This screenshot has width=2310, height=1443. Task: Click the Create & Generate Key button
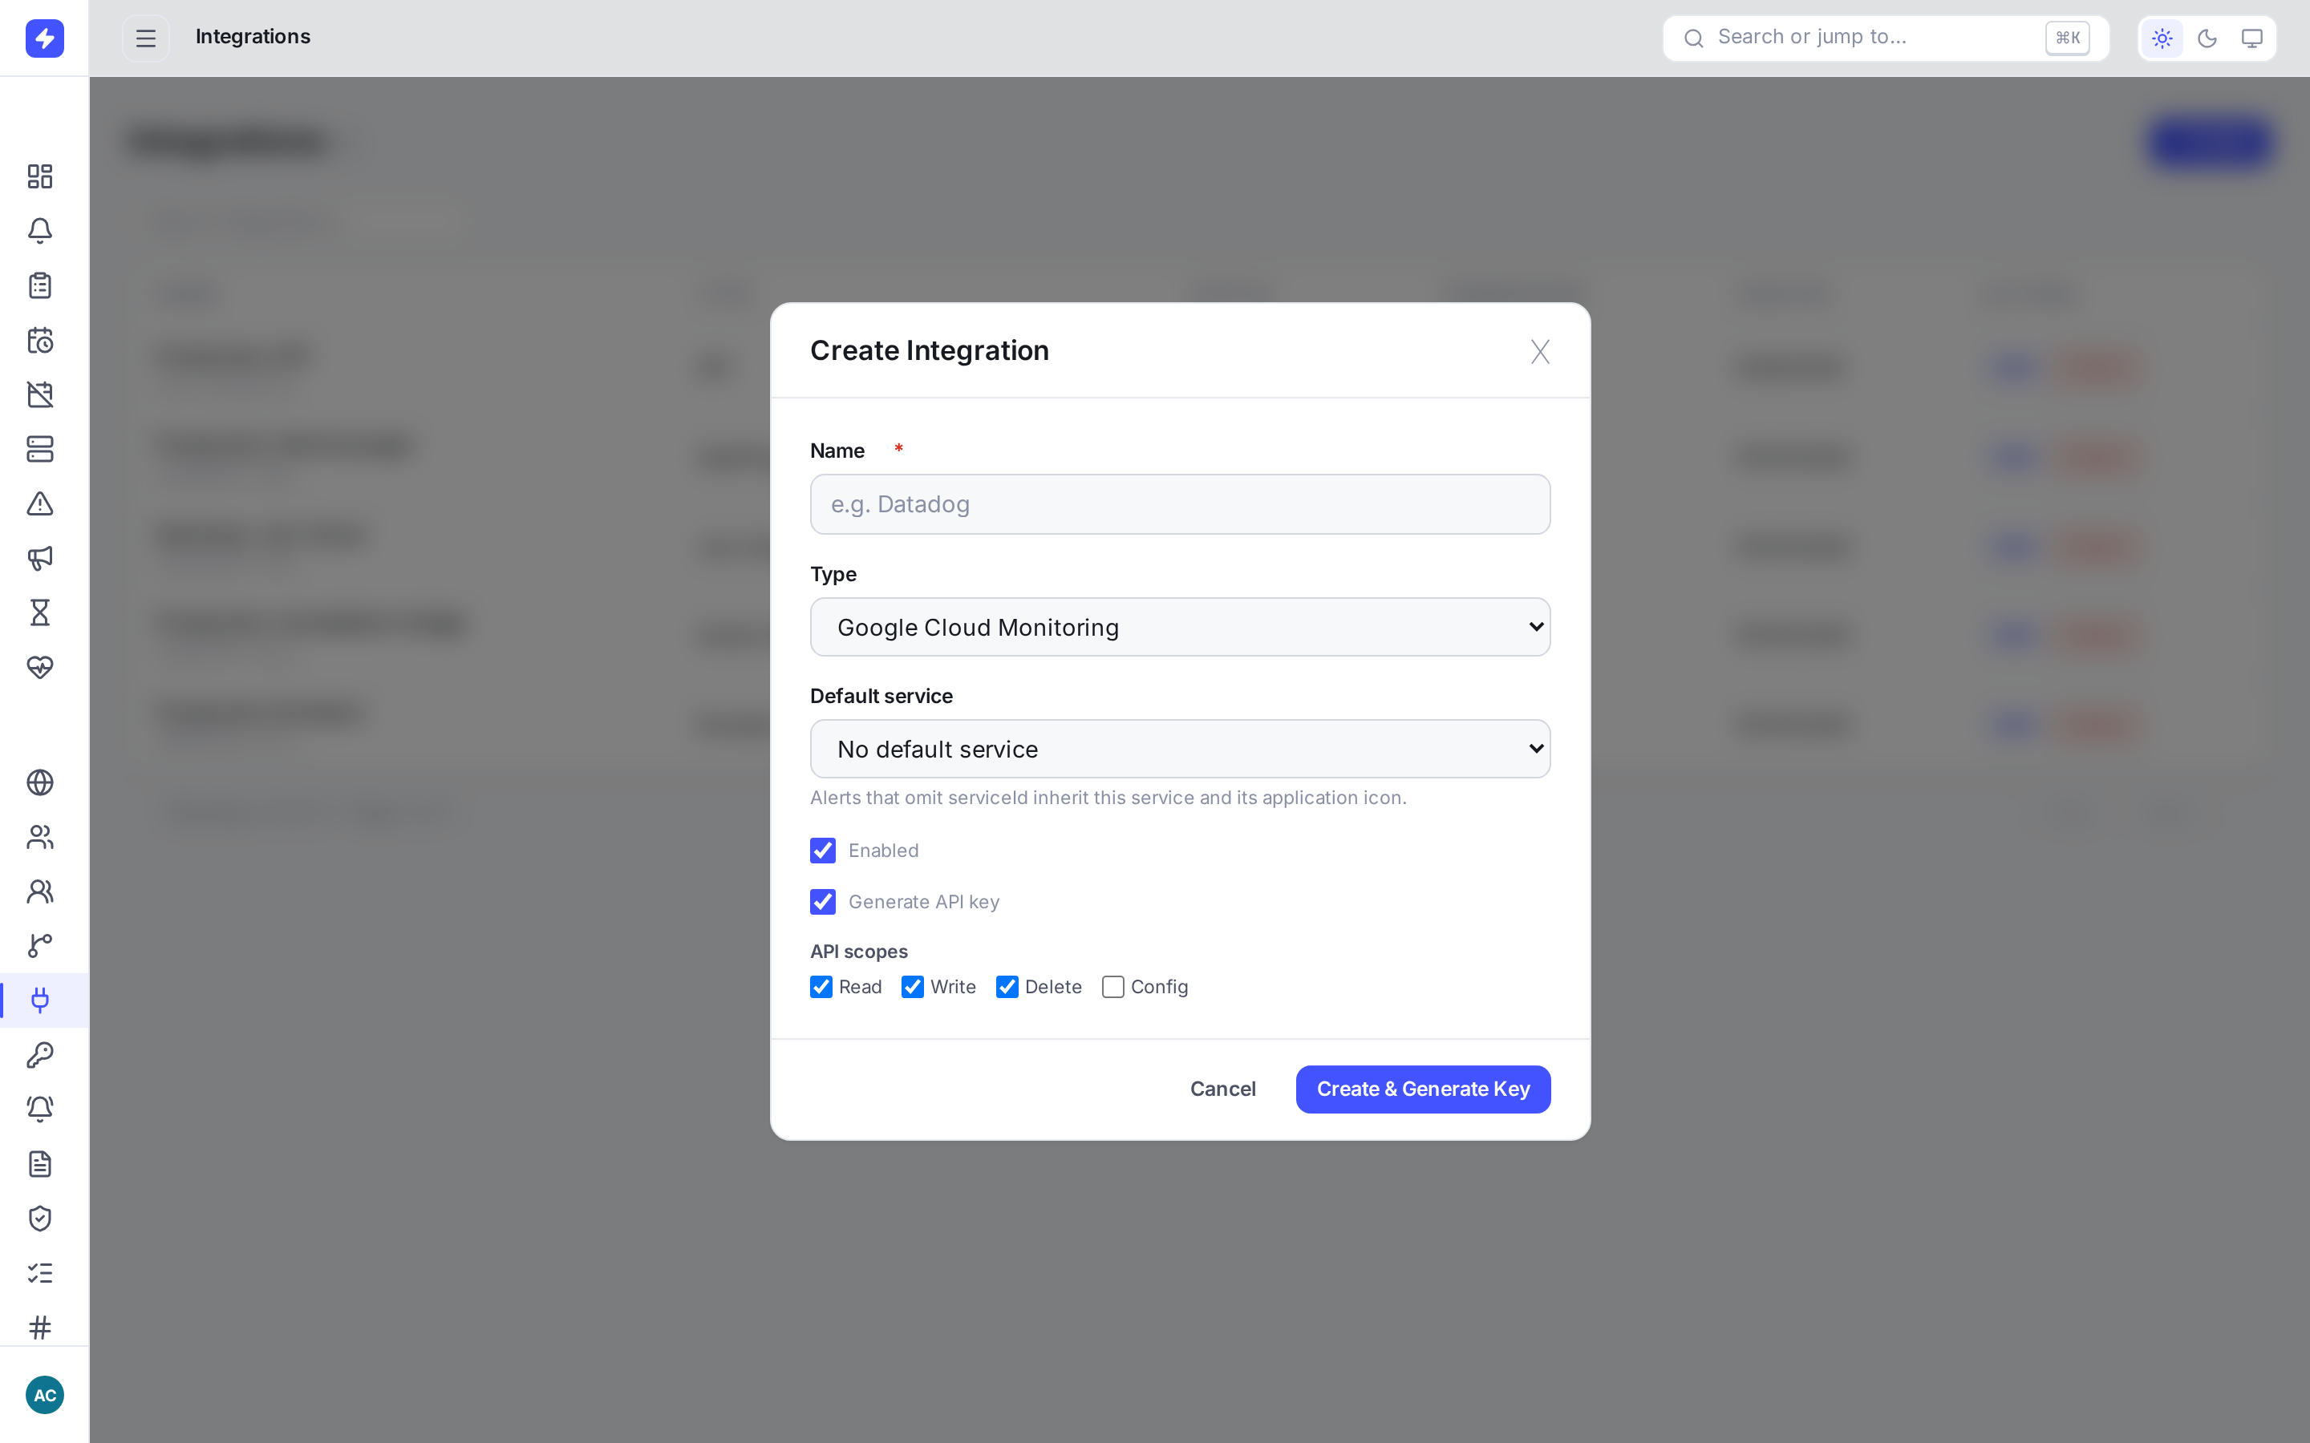[1423, 1089]
